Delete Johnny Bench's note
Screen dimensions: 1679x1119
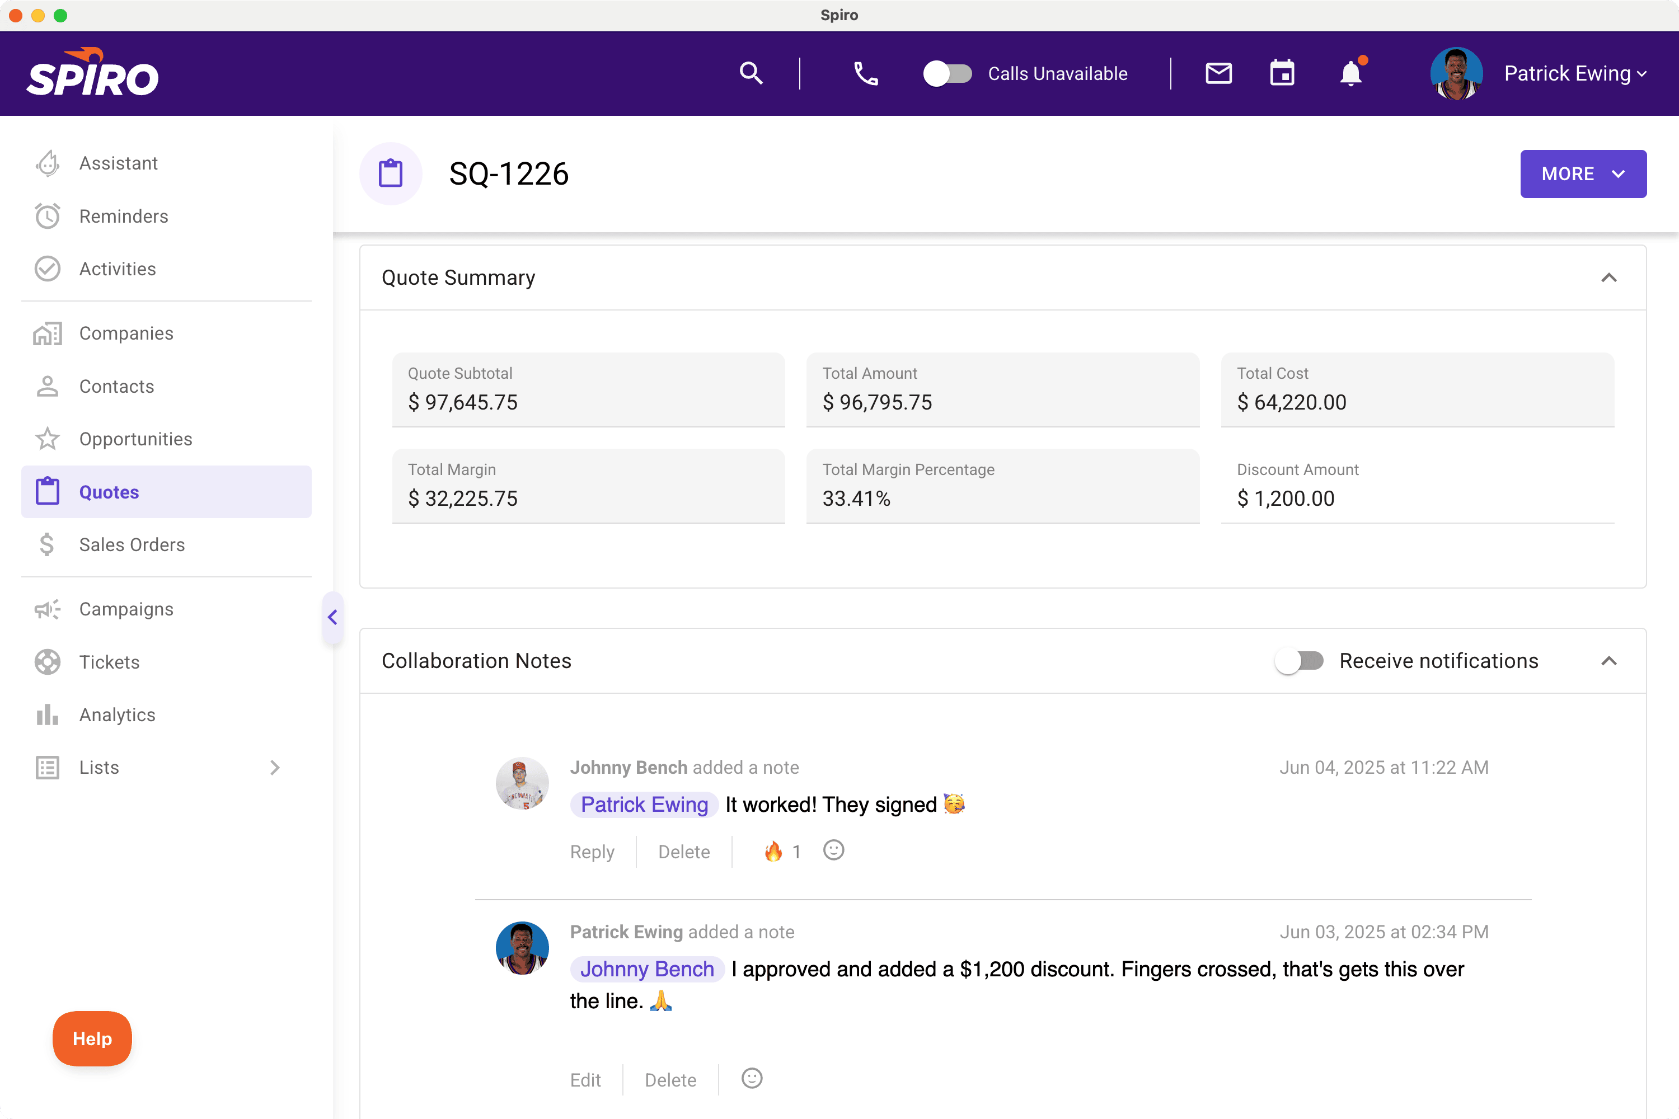[684, 852]
